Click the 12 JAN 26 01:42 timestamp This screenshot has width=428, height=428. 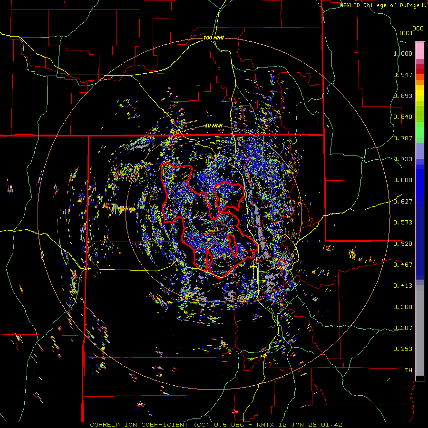click(x=310, y=425)
